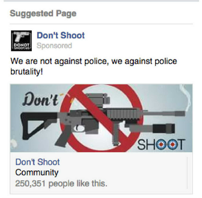Image resolution: width=202 pixels, height=198 pixels.
Task: Click the Sponsored label under the page name
Action: pos(54,46)
